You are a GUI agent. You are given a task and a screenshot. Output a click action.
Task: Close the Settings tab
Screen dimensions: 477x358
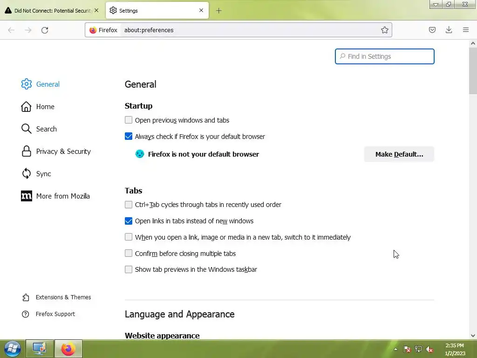click(201, 10)
